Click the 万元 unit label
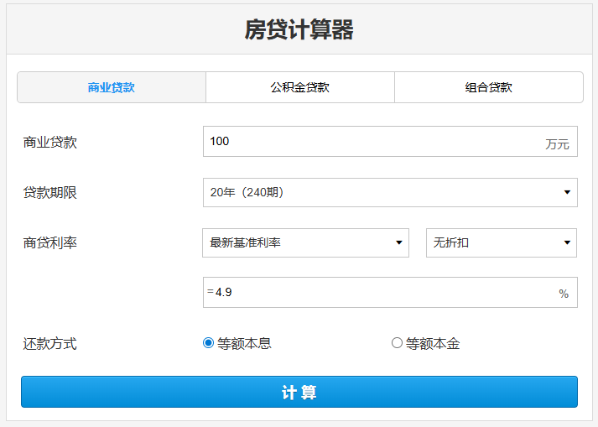The image size is (598, 427). pos(557,144)
